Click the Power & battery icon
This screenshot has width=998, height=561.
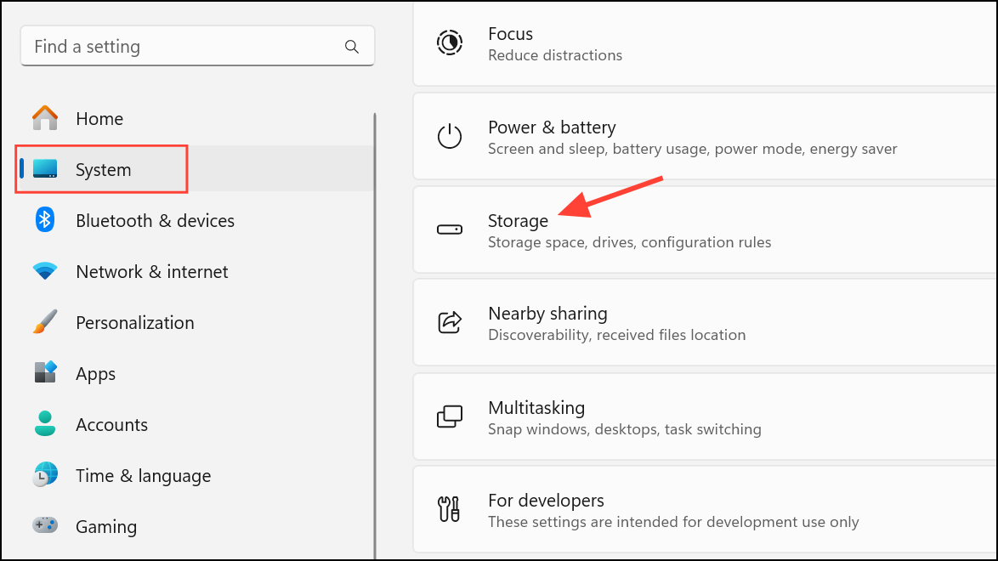[449, 137]
